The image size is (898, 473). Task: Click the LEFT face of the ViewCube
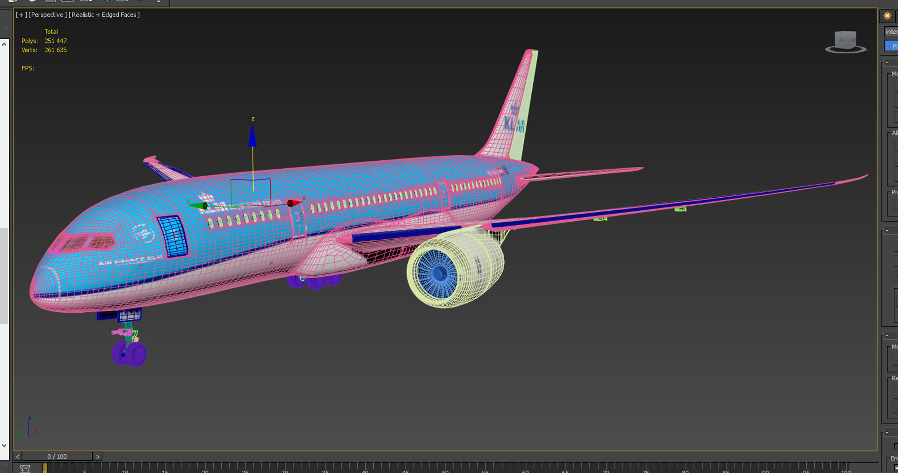[x=842, y=40]
